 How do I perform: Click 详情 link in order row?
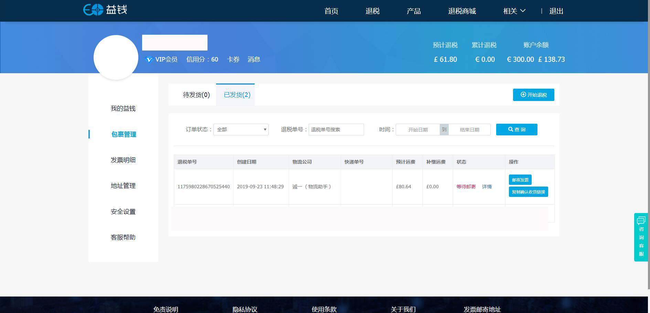487,187
